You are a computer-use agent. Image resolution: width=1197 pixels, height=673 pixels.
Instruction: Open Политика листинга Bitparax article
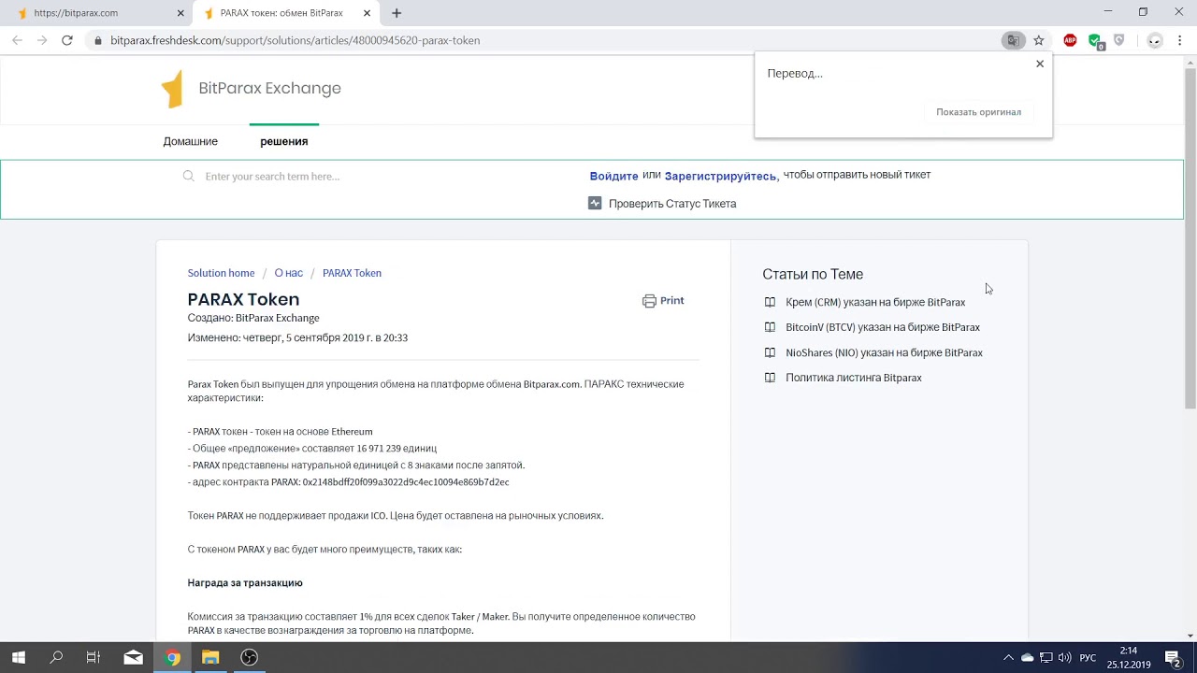[854, 378]
